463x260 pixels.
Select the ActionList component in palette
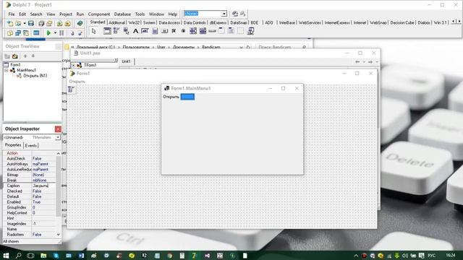251,31
